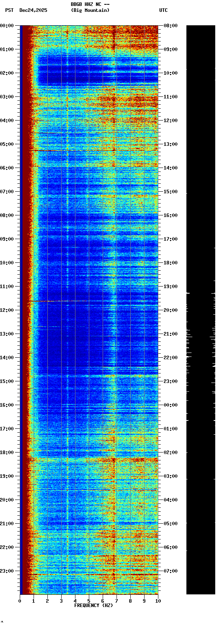Click the 20:00 UTC time label

tap(171, 310)
